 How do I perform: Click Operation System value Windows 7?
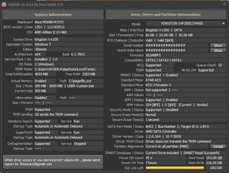point(43,44)
